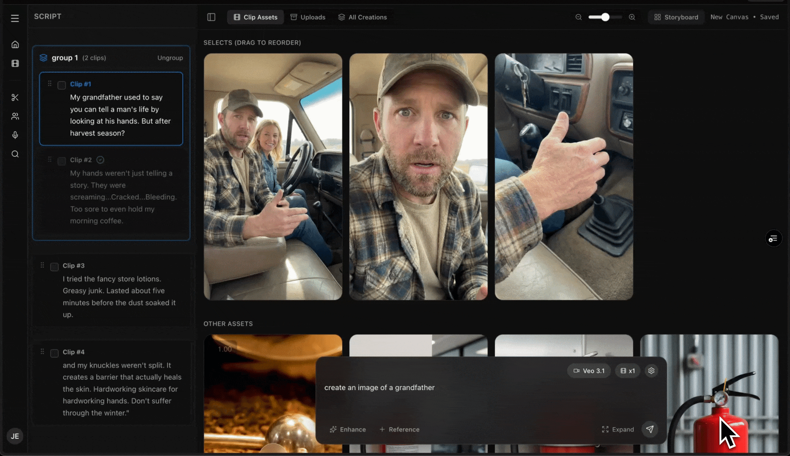Switch to the All Creations tab
This screenshot has height=456, width=790.
[x=363, y=17]
